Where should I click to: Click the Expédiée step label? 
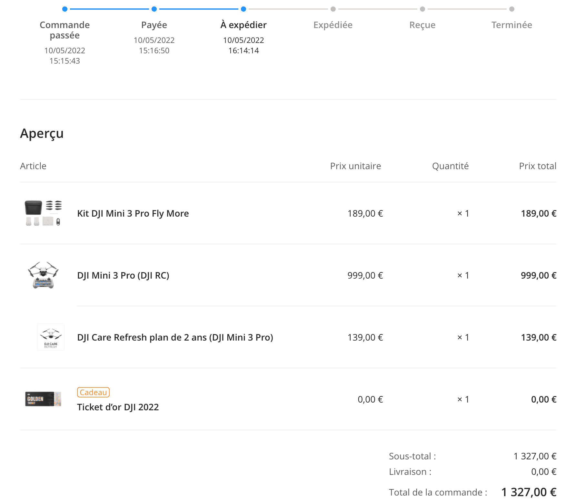pyautogui.click(x=333, y=25)
